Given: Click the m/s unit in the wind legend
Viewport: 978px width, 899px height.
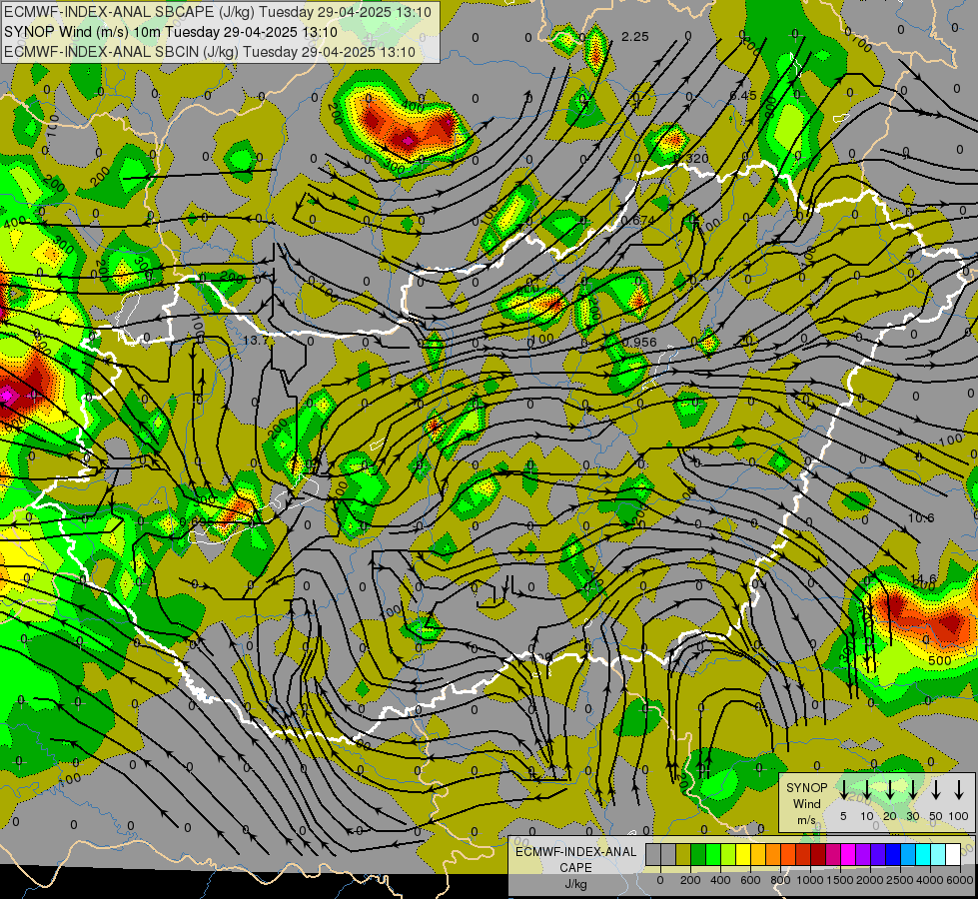Looking at the screenshot, I should pos(806,820).
